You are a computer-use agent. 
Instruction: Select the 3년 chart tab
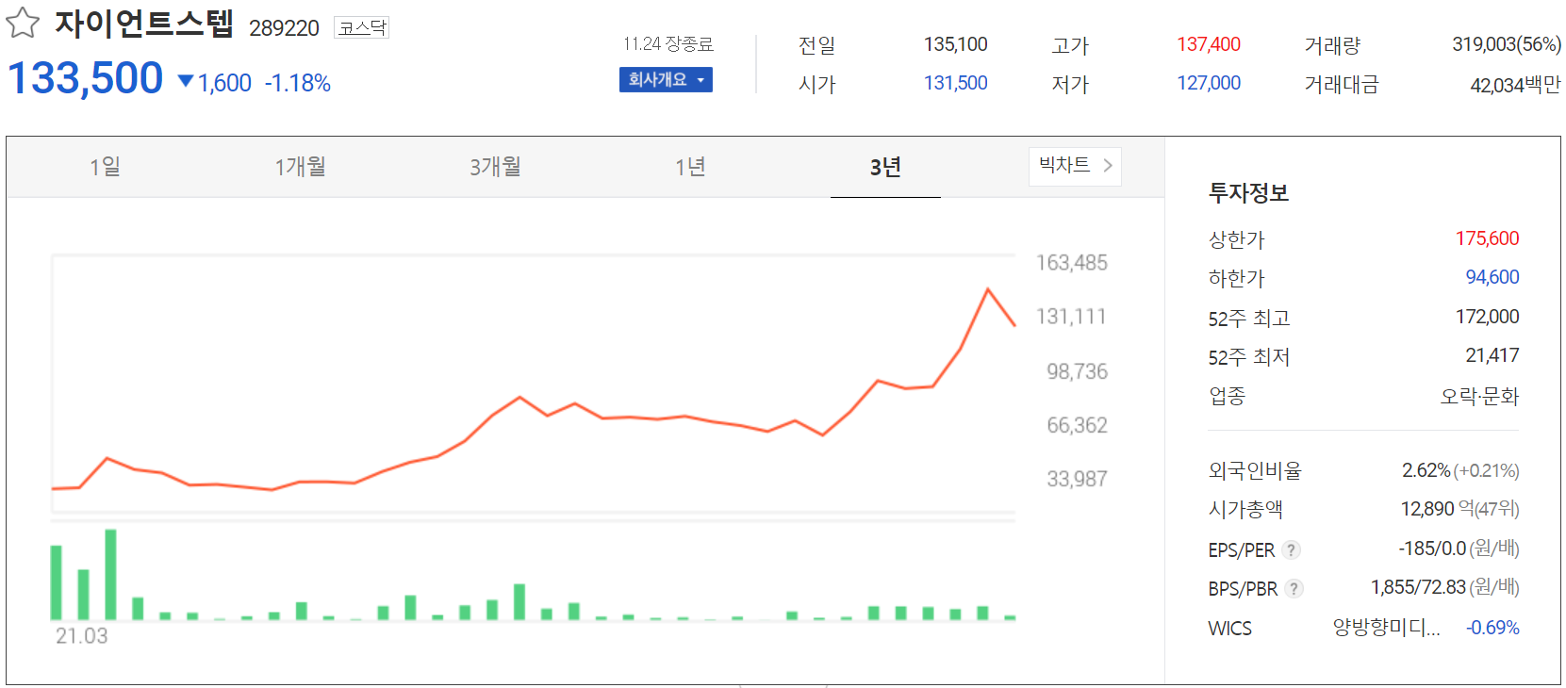click(885, 167)
